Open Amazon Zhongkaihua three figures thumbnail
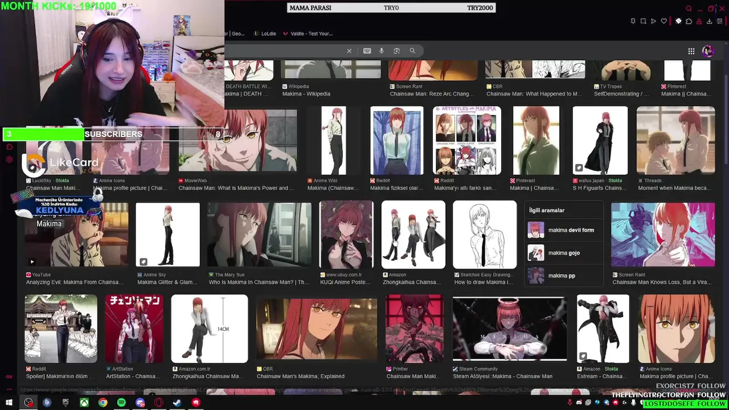This screenshot has width=729, height=410. pyautogui.click(x=413, y=234)
